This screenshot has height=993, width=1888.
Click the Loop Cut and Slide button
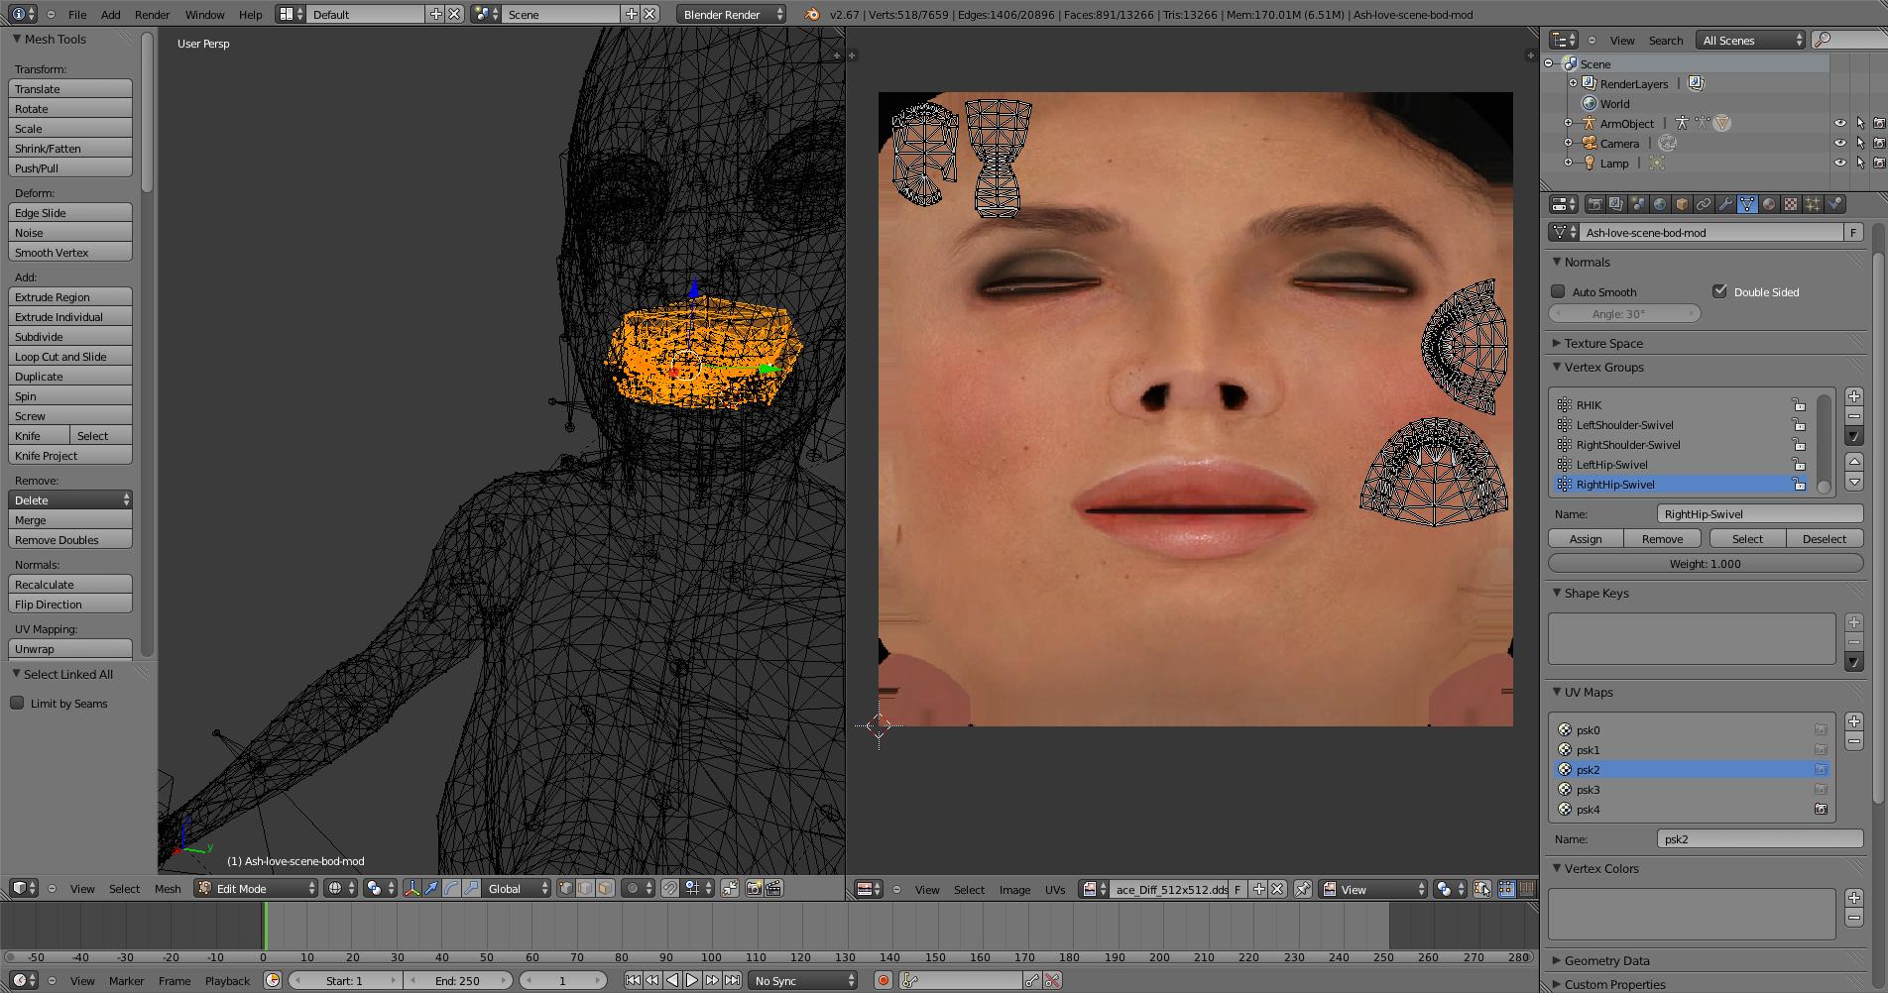point(70,356)
